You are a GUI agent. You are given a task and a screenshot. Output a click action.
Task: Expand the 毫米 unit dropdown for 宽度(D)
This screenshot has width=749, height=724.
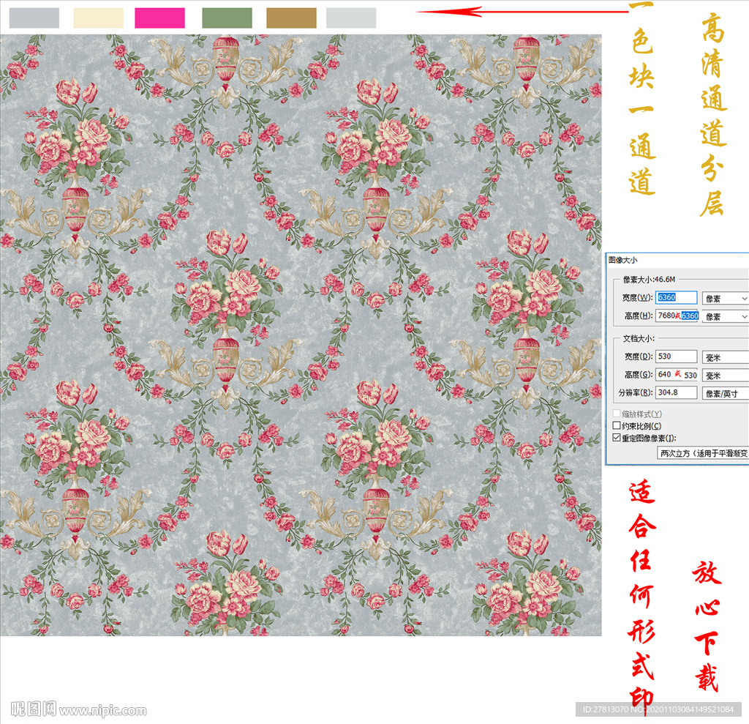pyautogui.click(x=725, y=357)
